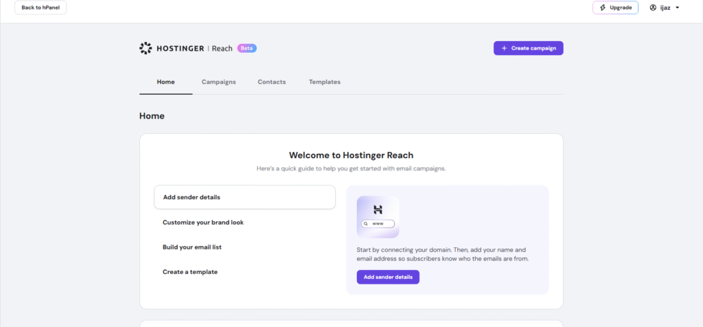The height and width of the screenshot is (327, 703).
Task: Select the Add sender details step
Action: point(245,197)
